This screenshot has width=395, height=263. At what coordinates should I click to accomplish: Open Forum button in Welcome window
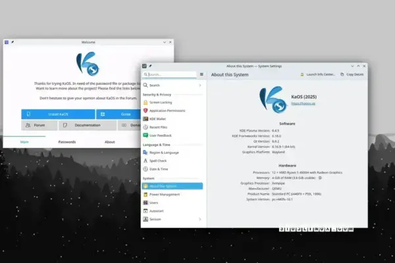click(x=39, y=125)
